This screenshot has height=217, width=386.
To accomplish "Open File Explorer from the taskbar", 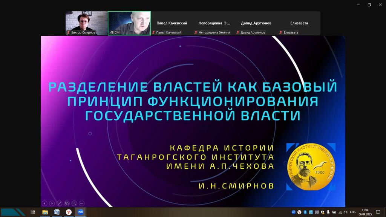I will point(45,212).
